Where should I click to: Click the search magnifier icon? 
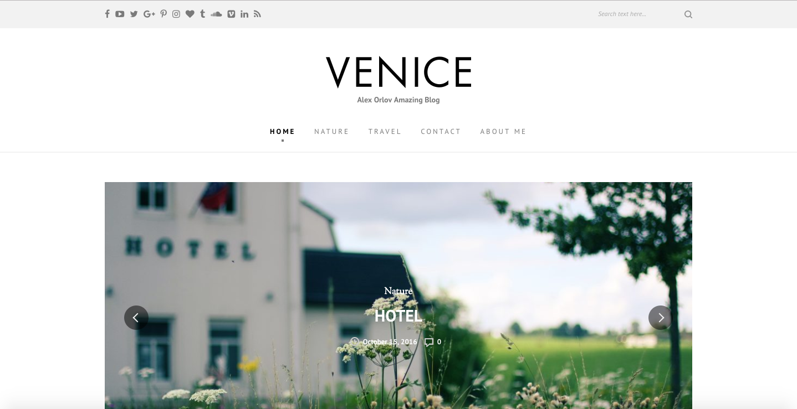[x=688, y=14]
